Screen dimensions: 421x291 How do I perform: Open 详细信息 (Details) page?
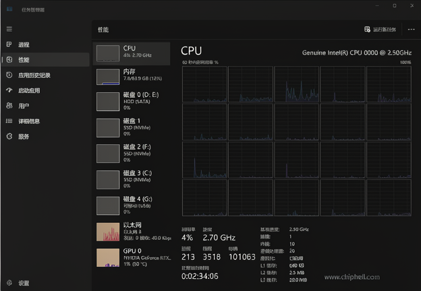coord(46,121)
